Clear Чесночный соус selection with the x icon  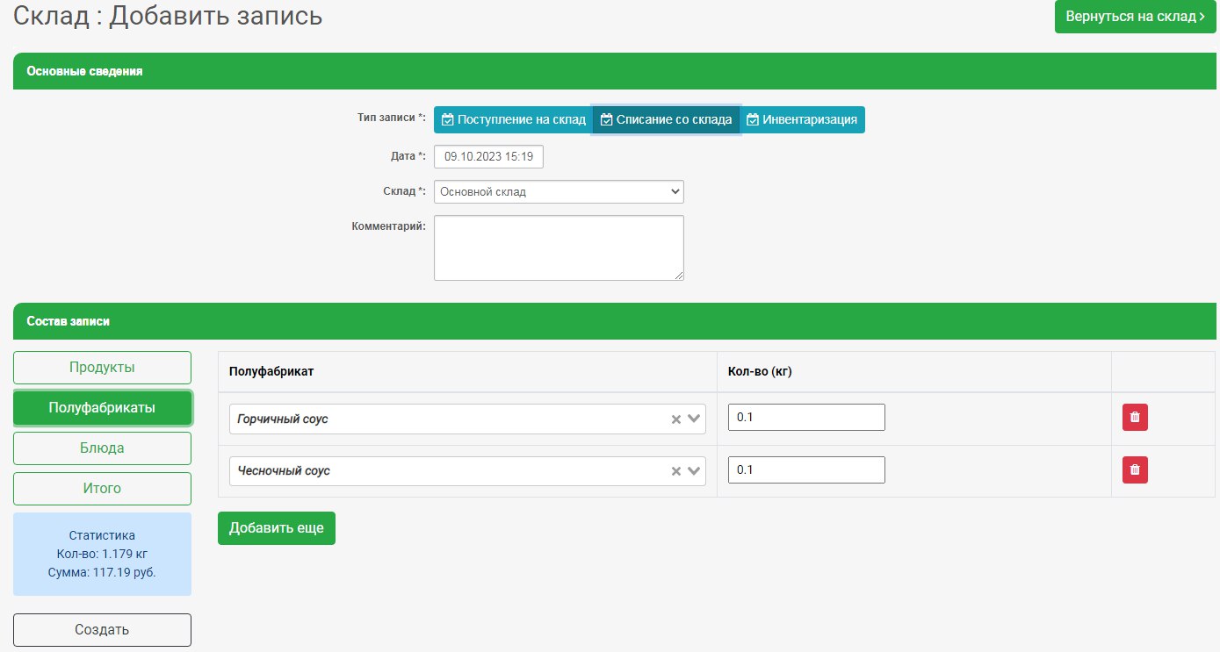(x=676, y=471)
